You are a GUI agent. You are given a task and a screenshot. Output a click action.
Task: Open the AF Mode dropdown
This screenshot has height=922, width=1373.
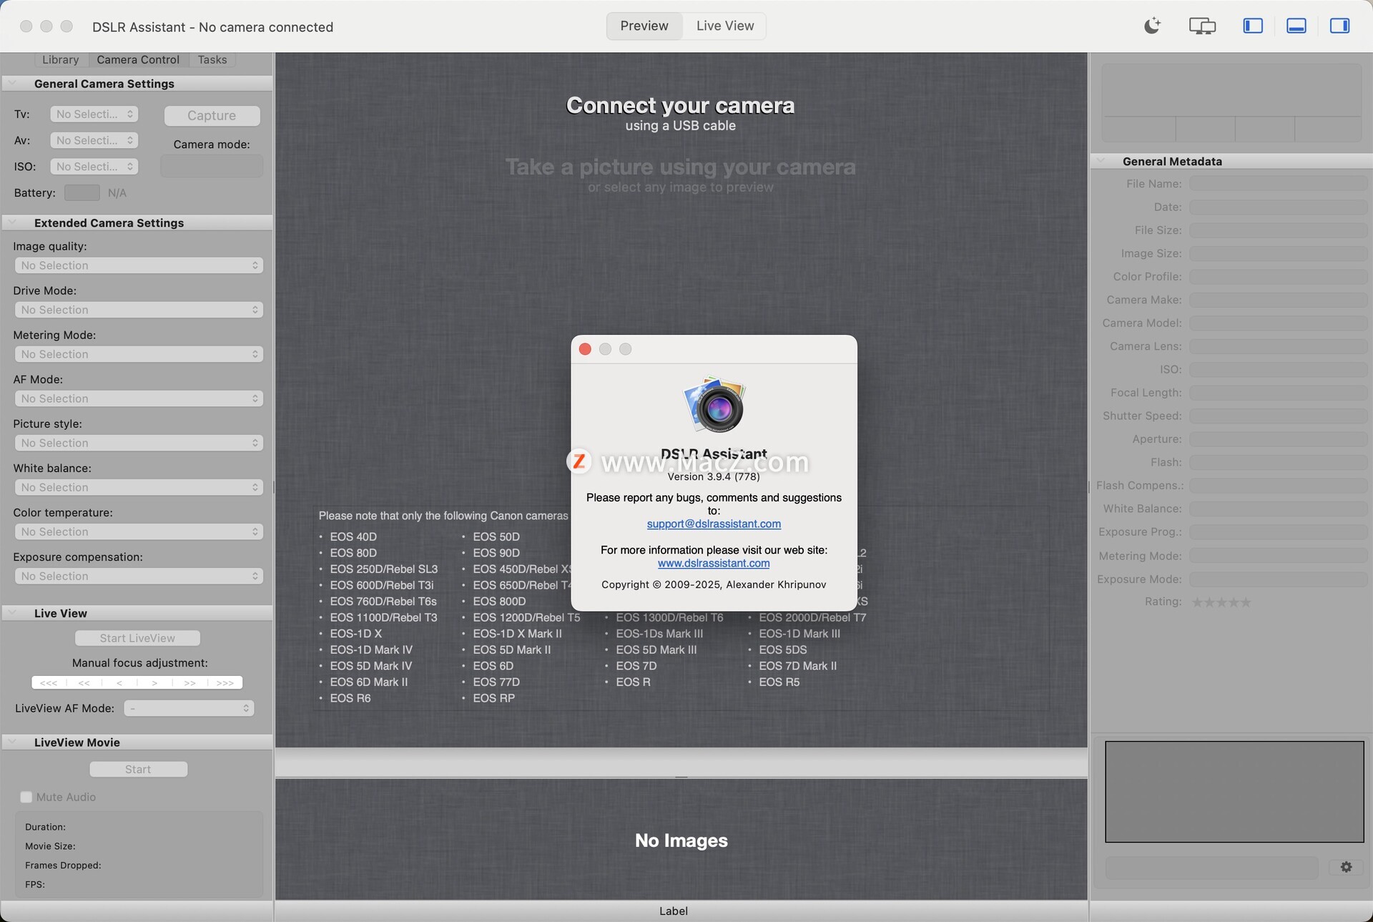139,398
